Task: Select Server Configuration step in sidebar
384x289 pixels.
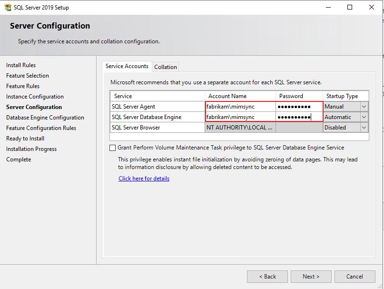Action: tap(34, 107)
